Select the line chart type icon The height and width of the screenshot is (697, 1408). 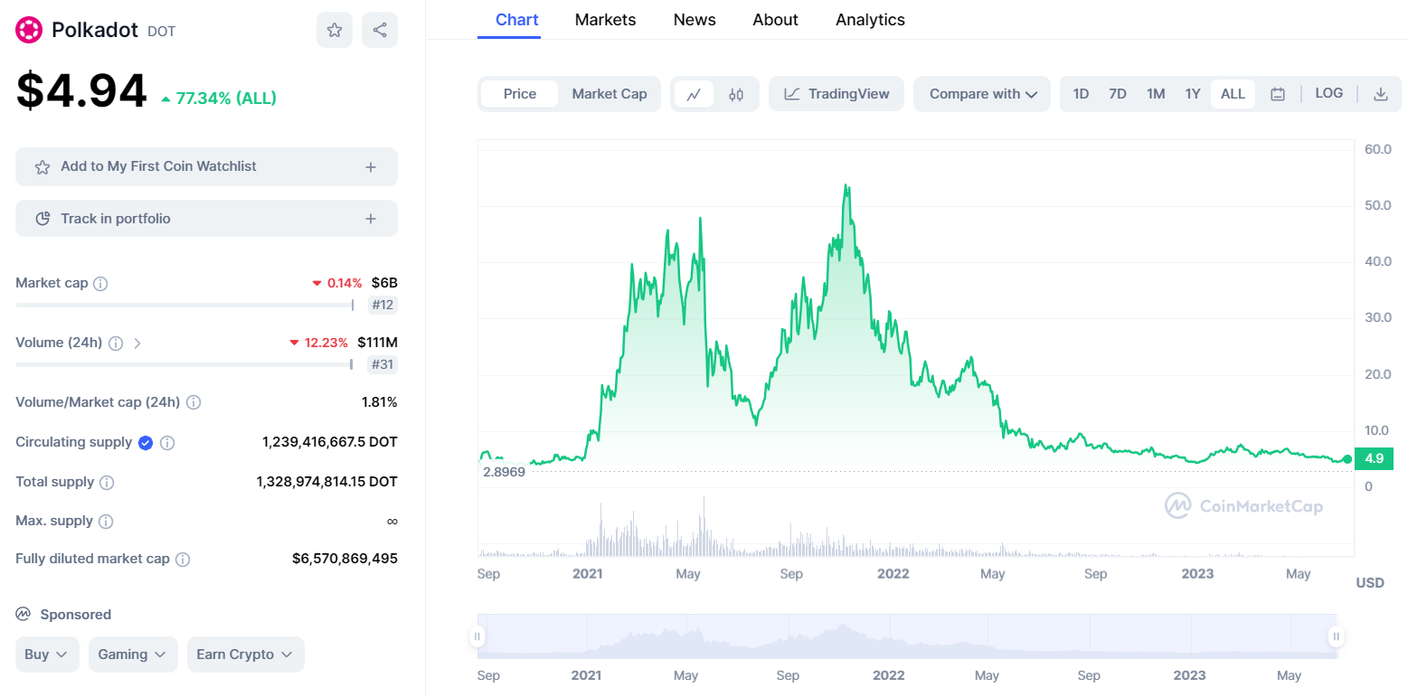coord(694,94)
